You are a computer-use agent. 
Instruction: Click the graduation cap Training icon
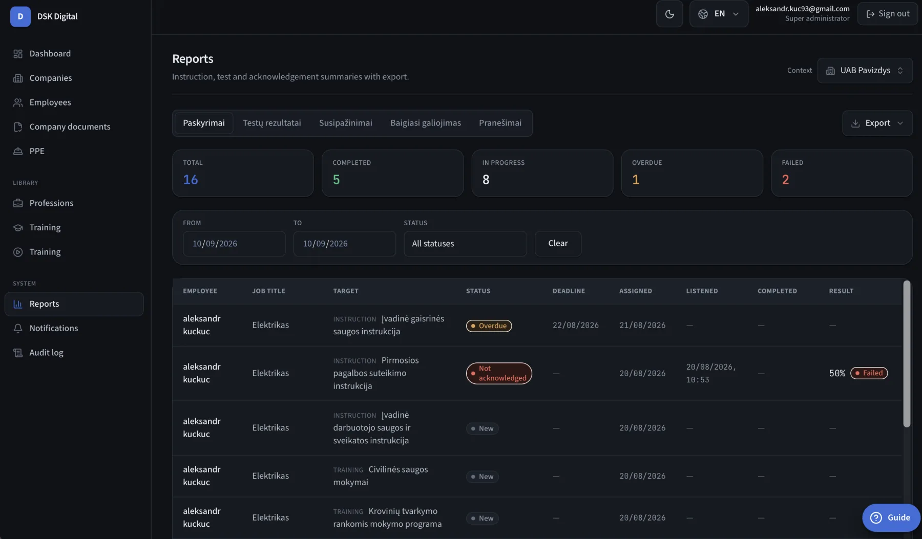pos(18,227)
